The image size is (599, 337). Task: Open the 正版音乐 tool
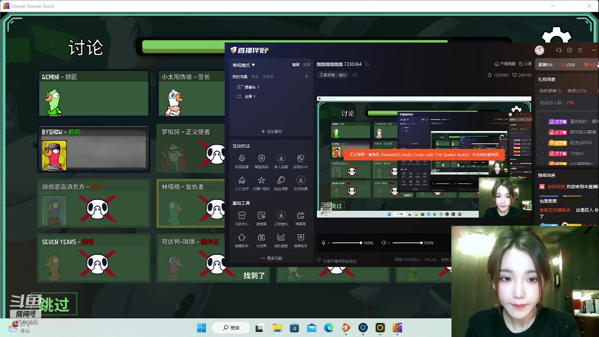(x=281, y=218)
